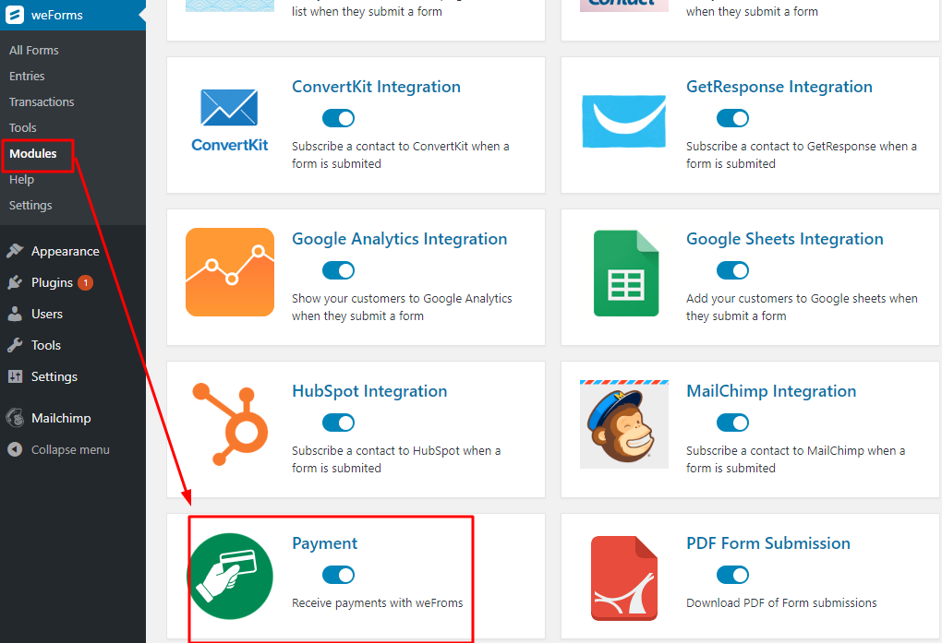
Task: Click the HubSpot Integration title
Action: [x=369, y=391]
